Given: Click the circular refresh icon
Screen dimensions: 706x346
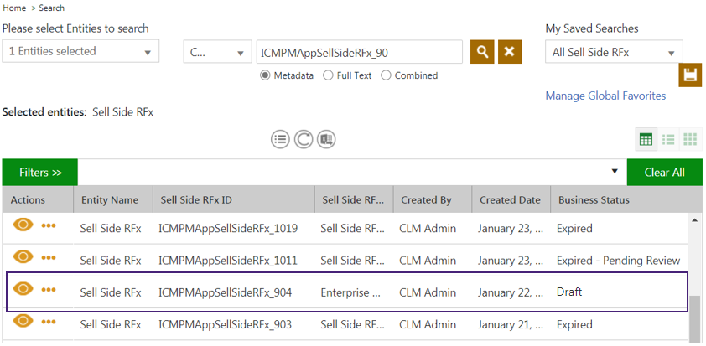Looking at the screenshot, I should coord(304,139).
